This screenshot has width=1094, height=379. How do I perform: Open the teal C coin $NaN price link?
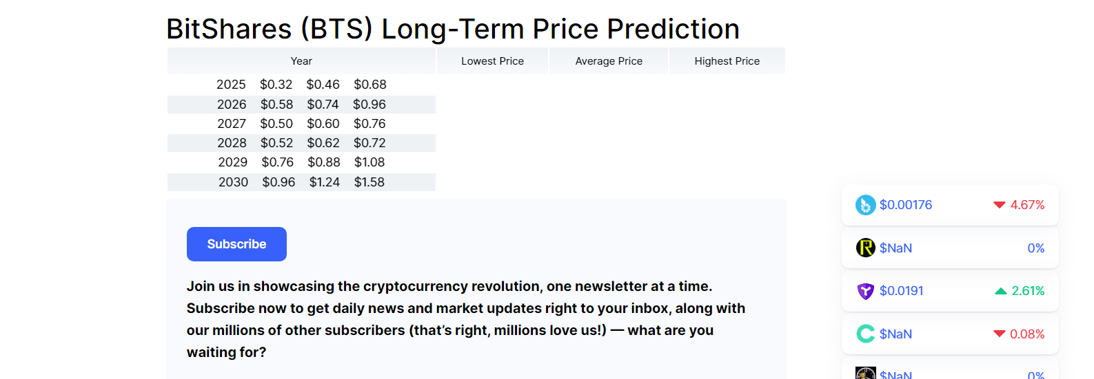pos(895,334)
